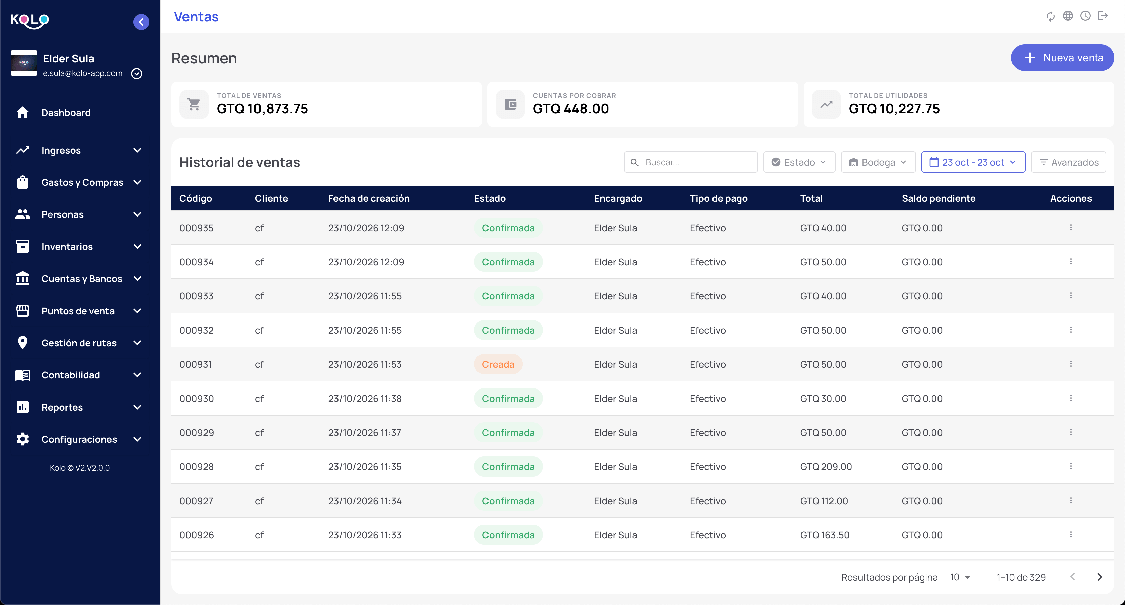
Task: Open actions menu for sale 000926
Action: (1071, 535)
